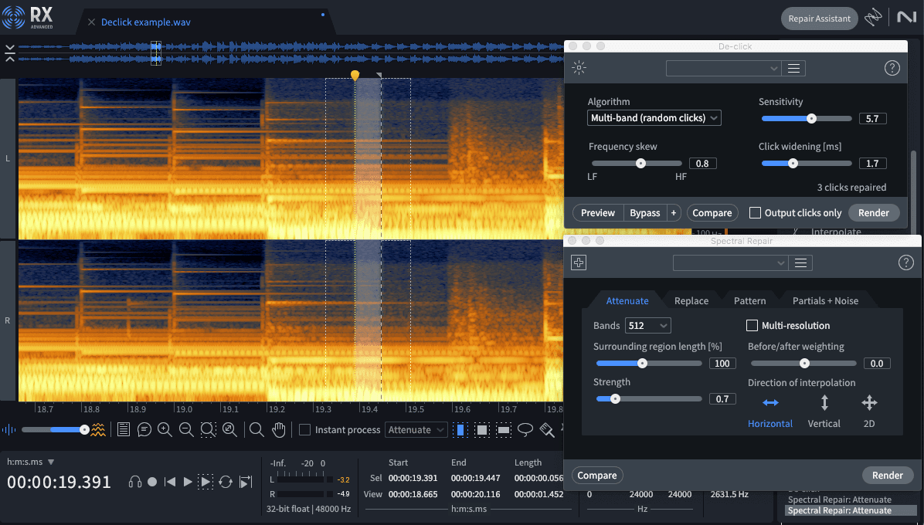Open the h:m:s.ms time format dropdown
Image resolution: width=924 pixels, height=525 pixels.
click(x=31, y=462)
